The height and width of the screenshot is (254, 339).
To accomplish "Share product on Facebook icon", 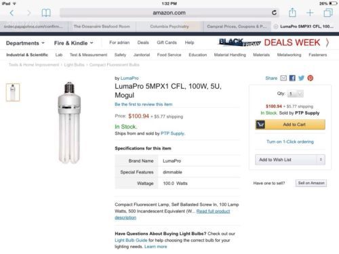I will pos(292,78).
